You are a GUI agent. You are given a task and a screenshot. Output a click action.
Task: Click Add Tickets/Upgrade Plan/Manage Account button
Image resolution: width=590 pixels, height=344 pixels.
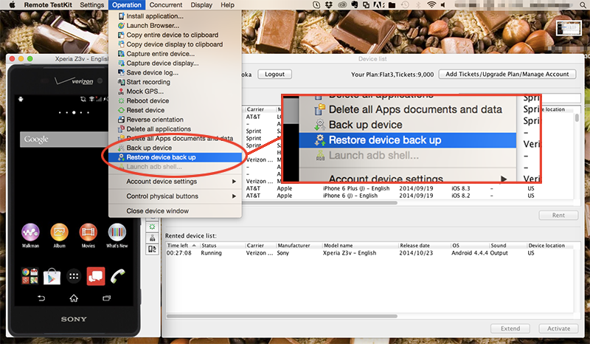tap(507, 75)
